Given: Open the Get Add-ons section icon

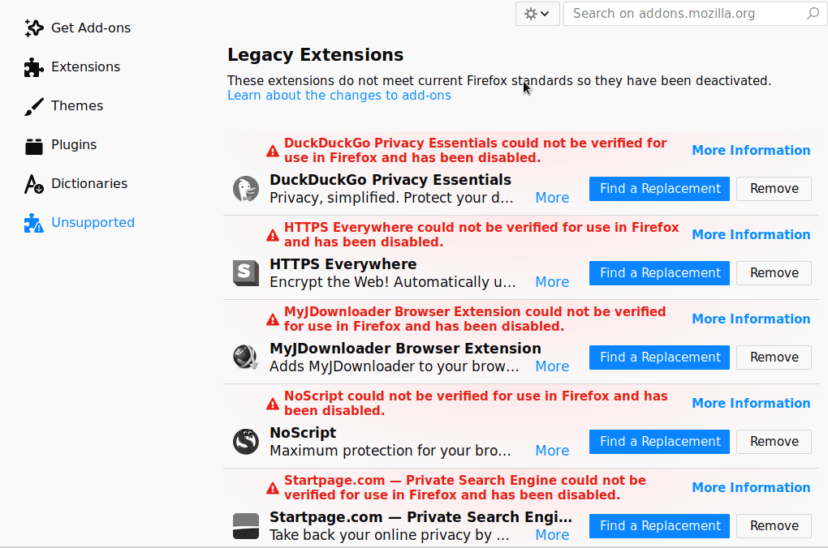Looking at the screenshot, I should click(33, 28).
